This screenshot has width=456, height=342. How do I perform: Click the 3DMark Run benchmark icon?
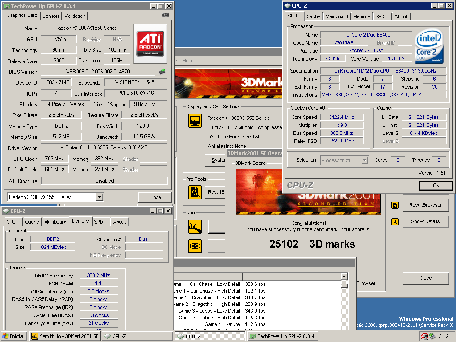(x=195, y=227)
